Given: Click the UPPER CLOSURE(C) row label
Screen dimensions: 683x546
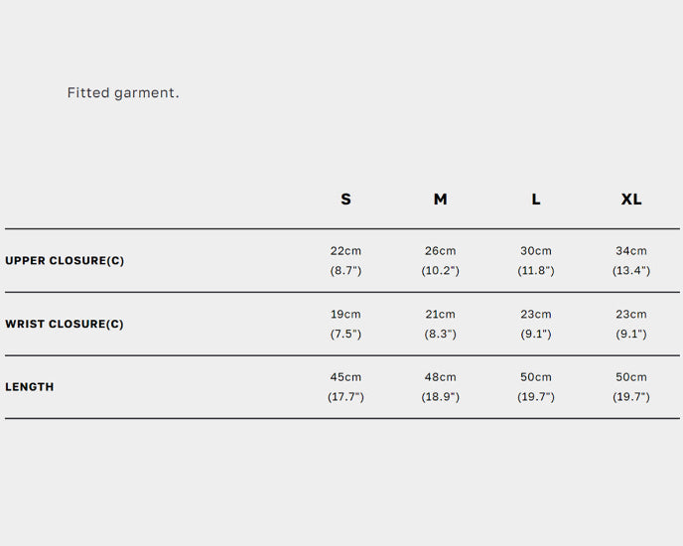Looking at the screenshot, I should coord(65,261).
